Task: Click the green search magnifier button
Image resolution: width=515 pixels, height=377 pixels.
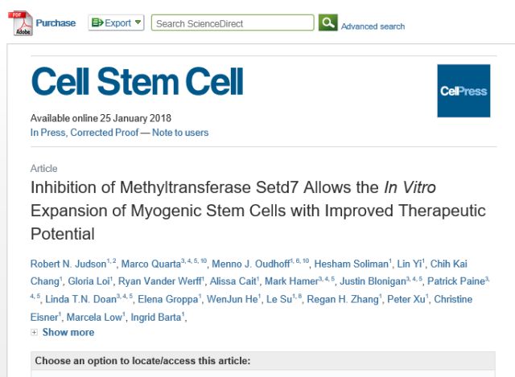Action: point(328,23)
